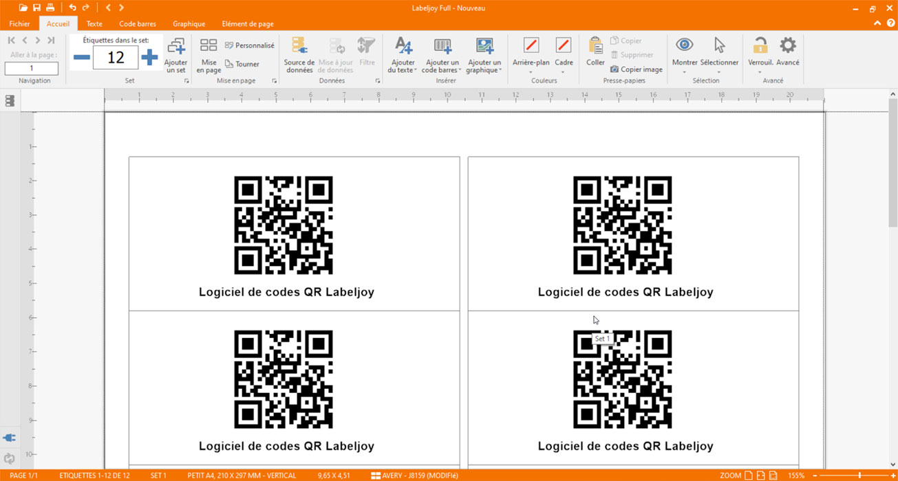Click the refresh icon at sidebar bottom
The width and height of the screenshot is (898, 481).
[10, 458]
